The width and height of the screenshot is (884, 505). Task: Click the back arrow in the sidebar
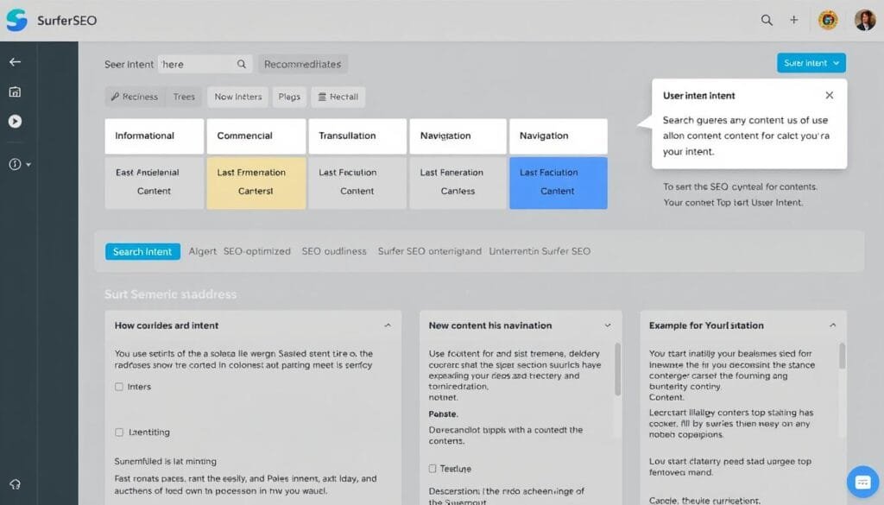(x=15, y=62)
